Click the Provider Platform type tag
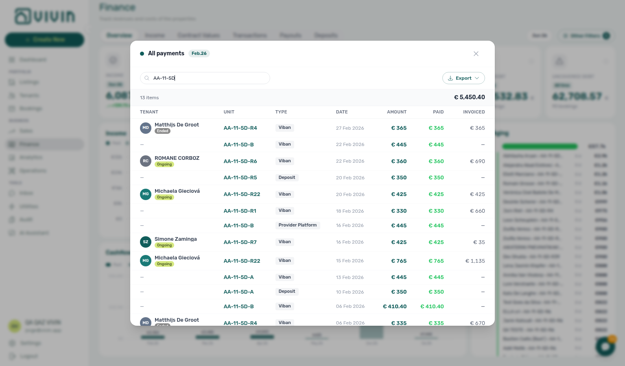This screenshot has width=625, height=366. [x=297, y=225]
